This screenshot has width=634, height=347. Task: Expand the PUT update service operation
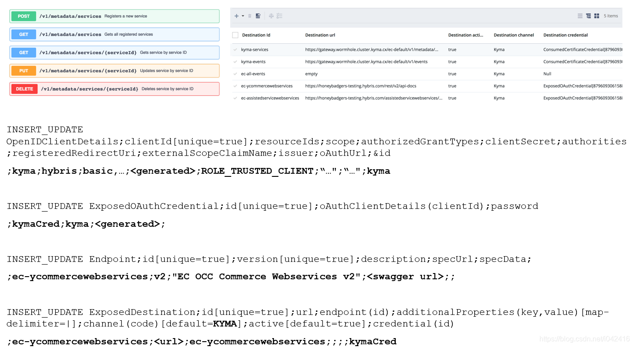pos(114,71)
